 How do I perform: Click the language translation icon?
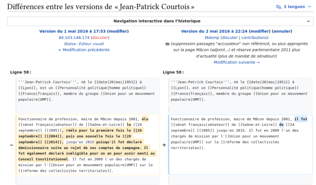pos(278,7)
